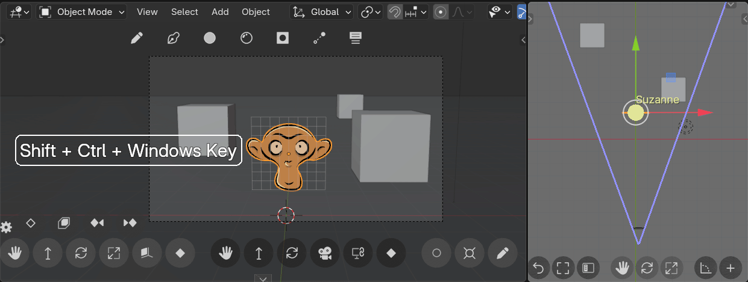748x282 pixels.
Task: Open the View menu
Action: pyautogui.click(x=147, y=11)
